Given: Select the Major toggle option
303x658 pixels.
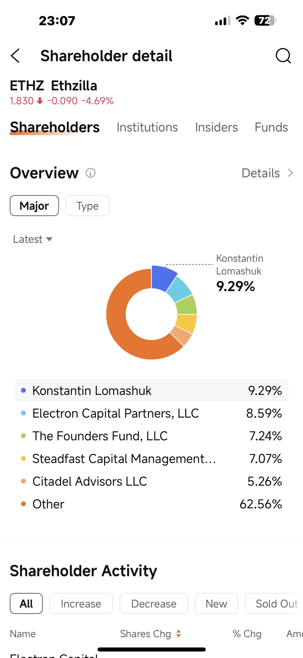Looking at the screenshot, I should [34, 206].
